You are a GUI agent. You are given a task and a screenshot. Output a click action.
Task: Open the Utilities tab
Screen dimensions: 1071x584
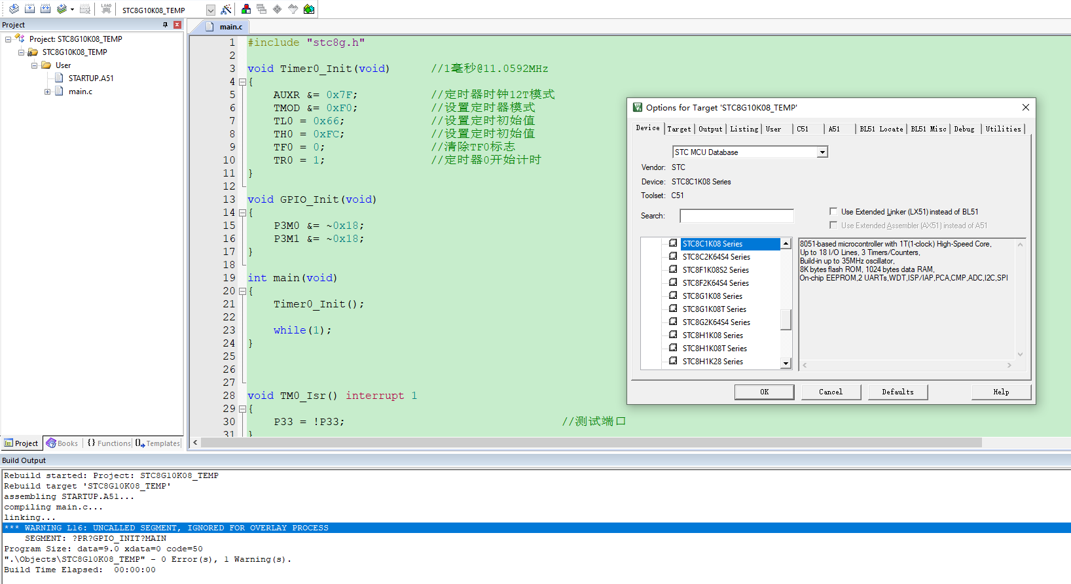(1004, 129)
